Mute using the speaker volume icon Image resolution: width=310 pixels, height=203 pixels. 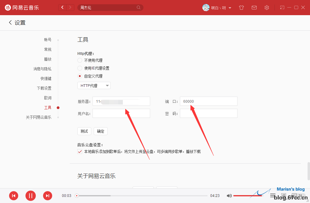[x=229, y=196]
